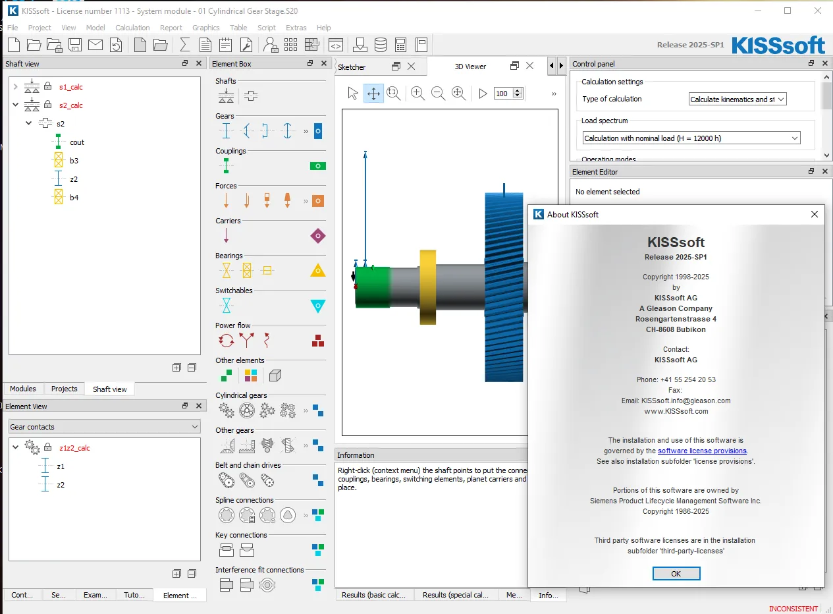Select the pan move tool in 3D Viewer

pyautogui.click(x=373, y=94)
